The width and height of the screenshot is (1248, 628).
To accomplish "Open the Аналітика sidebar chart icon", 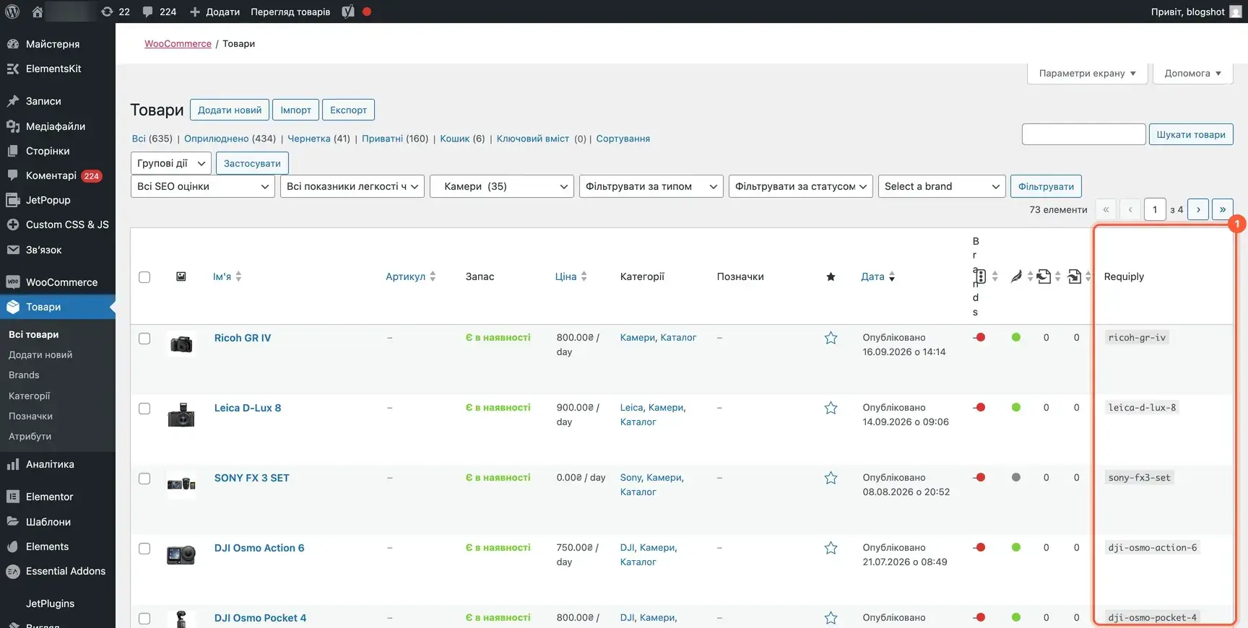I will (x=12, y=464).
